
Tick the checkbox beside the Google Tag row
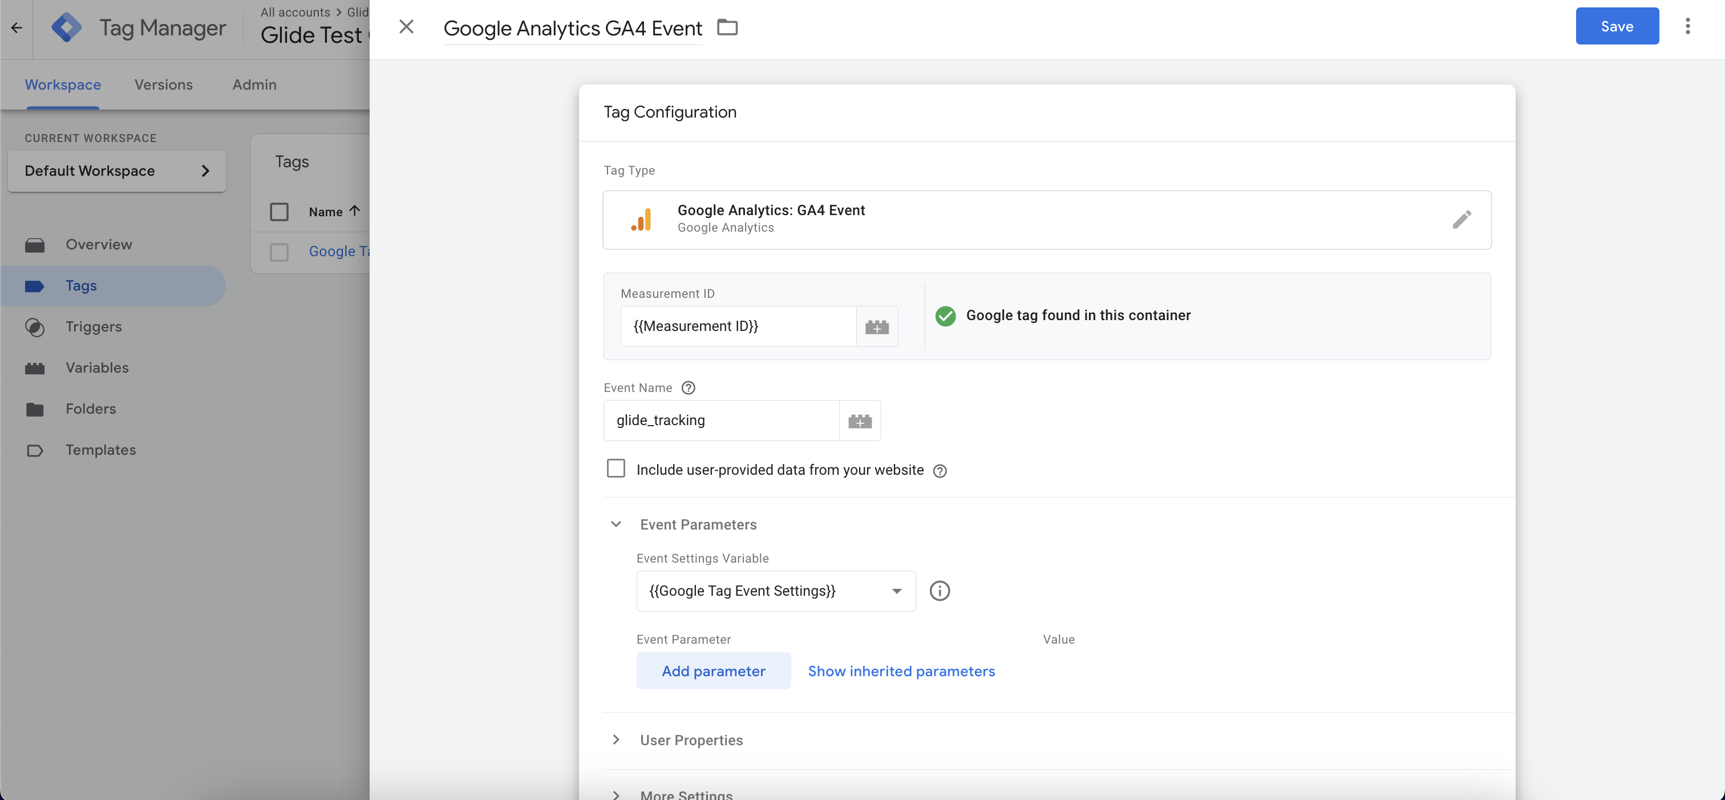[278, 252]
